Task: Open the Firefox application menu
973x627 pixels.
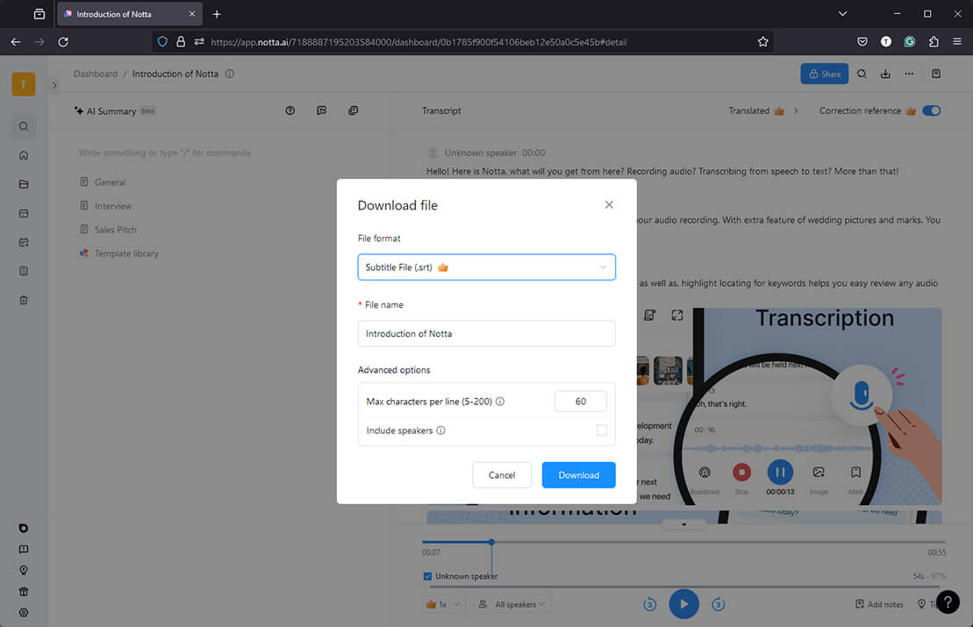Action: 957,42
